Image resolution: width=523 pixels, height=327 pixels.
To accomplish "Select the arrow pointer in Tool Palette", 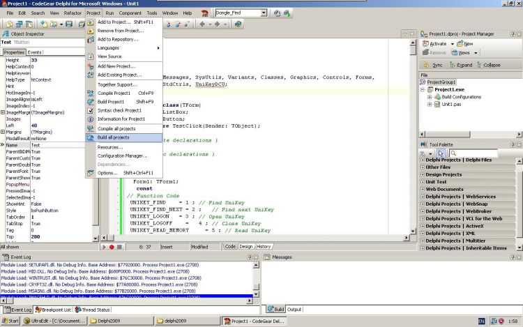I will pyautogui.click(x=441, y=153).
